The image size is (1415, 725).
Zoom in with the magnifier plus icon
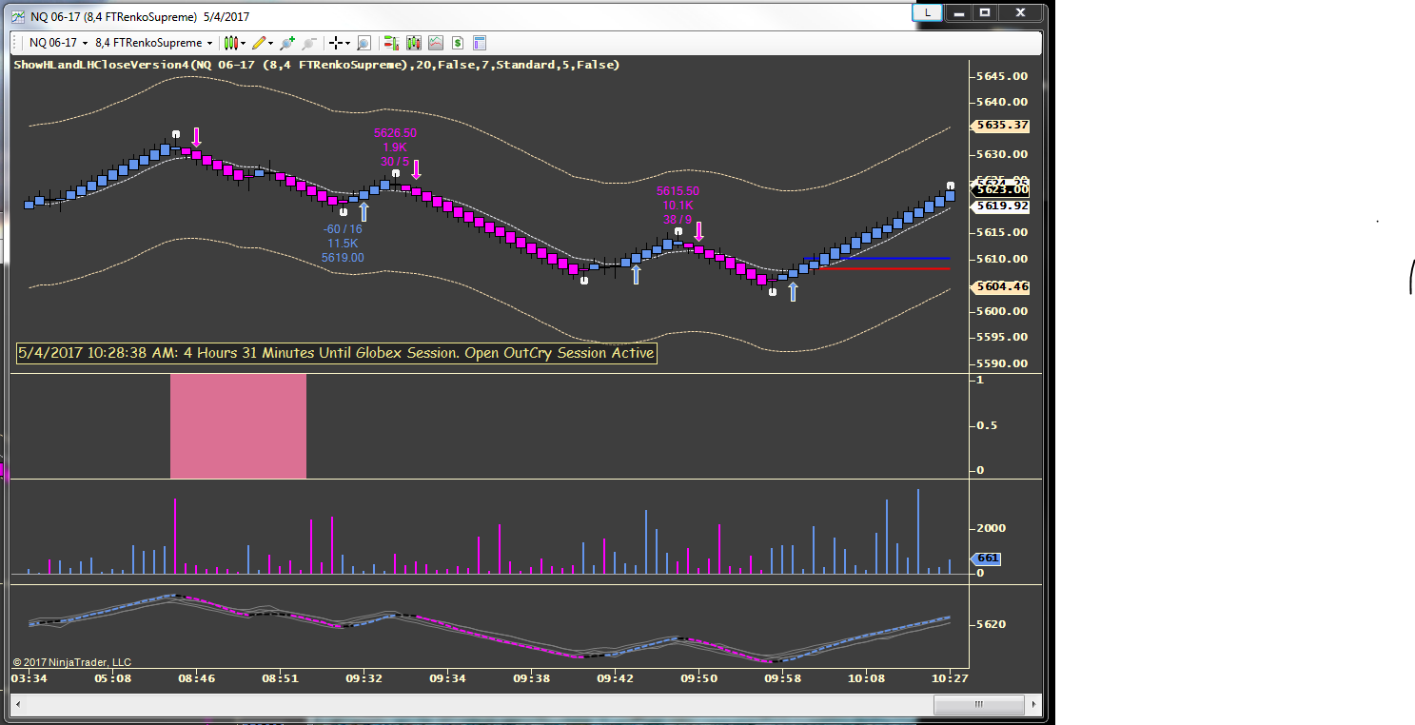pos(287,43)
